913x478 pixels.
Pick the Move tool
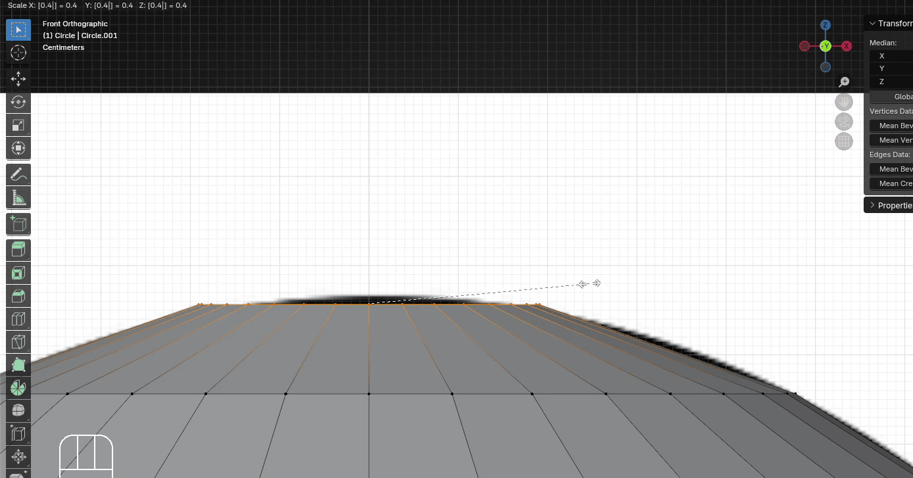tap(18, 79)
